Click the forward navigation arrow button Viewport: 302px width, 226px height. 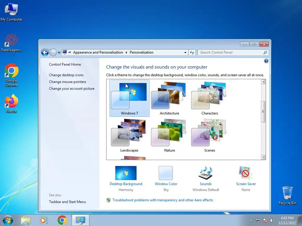[x=53, y=52]
